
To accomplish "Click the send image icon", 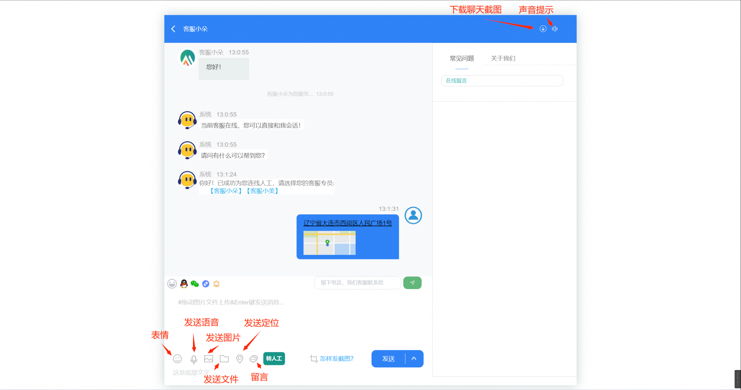I will point(208,359).
